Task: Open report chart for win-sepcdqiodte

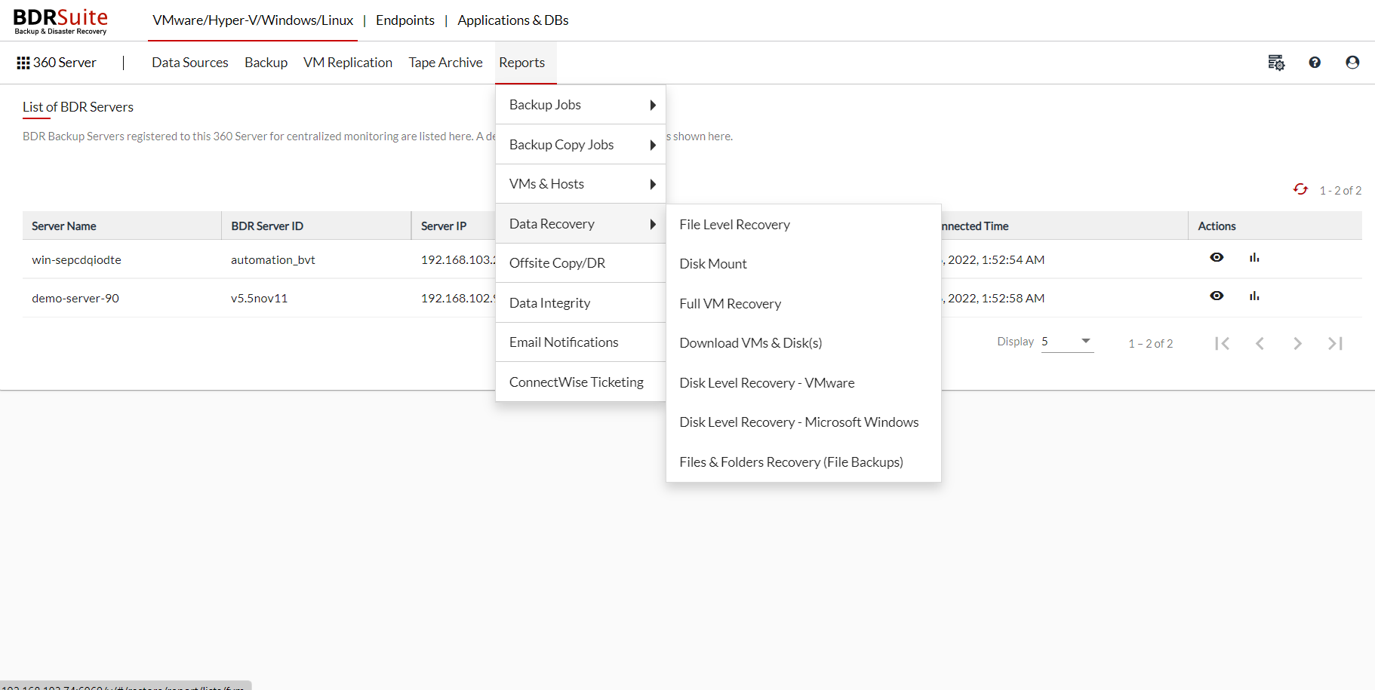Action: pyautogui.click(x=1254, y=257)
